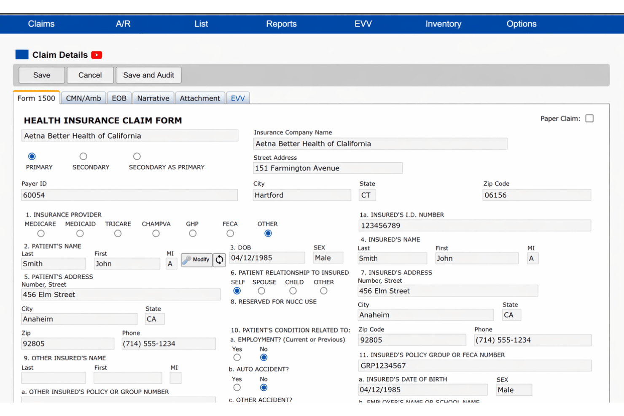Switch to the Narrative tab
The width and height of the screenshot is (624, 416).
pos(153,98)
